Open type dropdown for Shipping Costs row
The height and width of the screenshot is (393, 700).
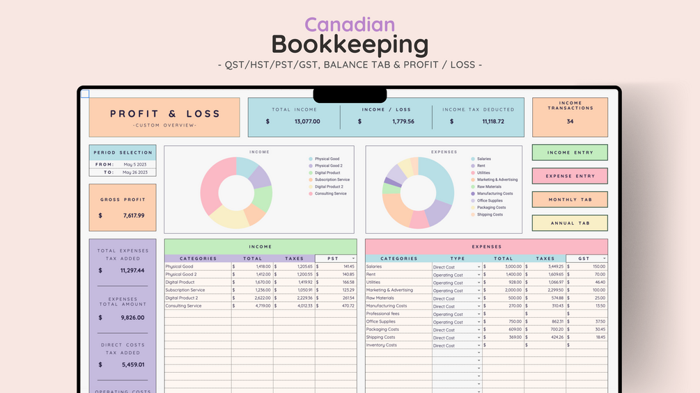(479, 338)
